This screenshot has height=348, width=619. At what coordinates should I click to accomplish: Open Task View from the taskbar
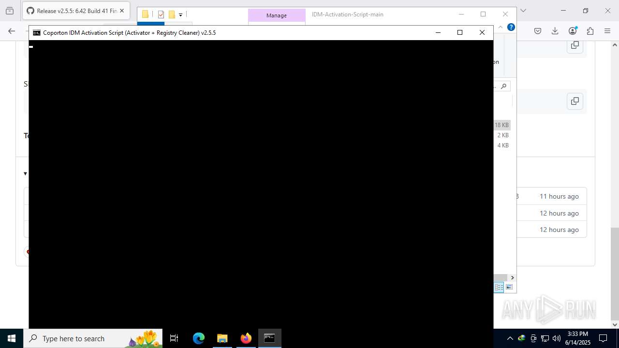pyautogui.click(x=174, y=338)
